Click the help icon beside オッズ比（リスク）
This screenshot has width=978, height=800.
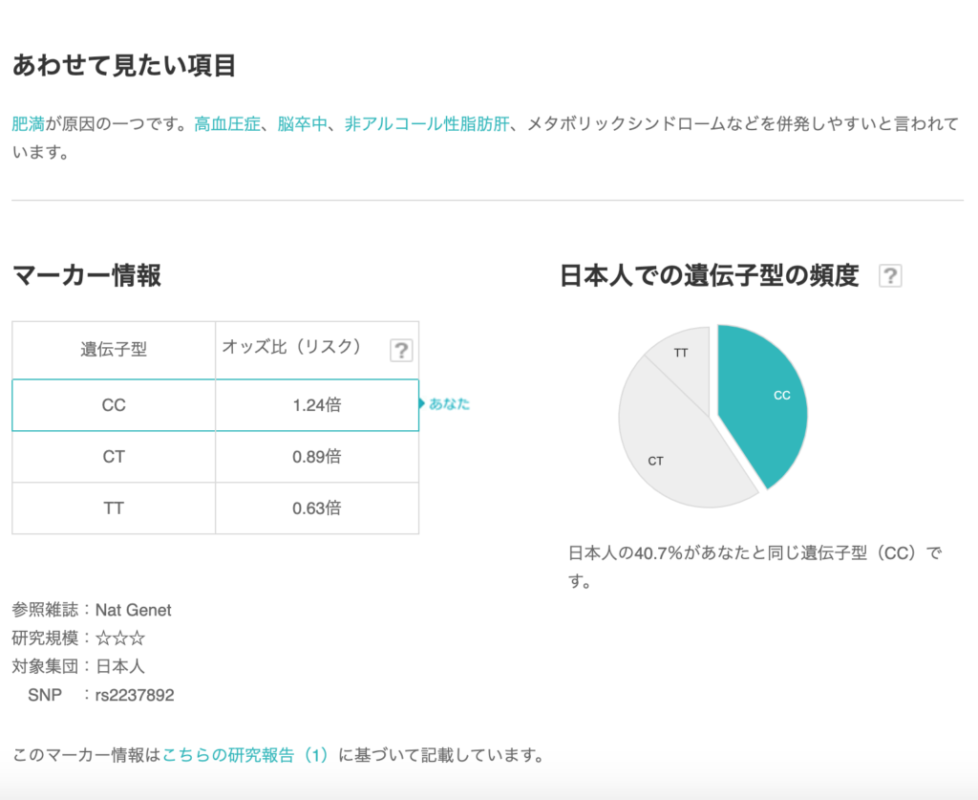tap(401, 351)
